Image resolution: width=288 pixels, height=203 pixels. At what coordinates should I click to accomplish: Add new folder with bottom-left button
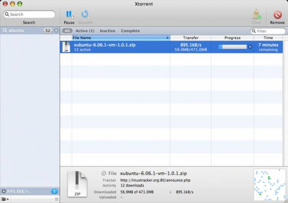[x=5, y=199]
